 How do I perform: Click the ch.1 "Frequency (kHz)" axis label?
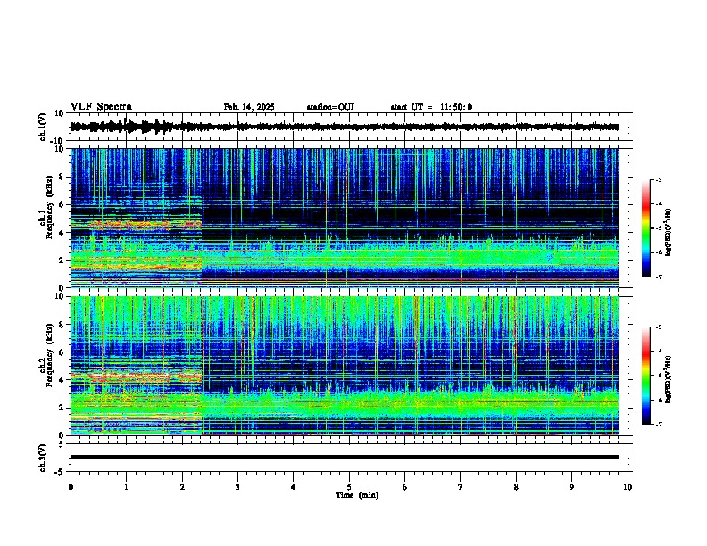(x=50, y=207)
